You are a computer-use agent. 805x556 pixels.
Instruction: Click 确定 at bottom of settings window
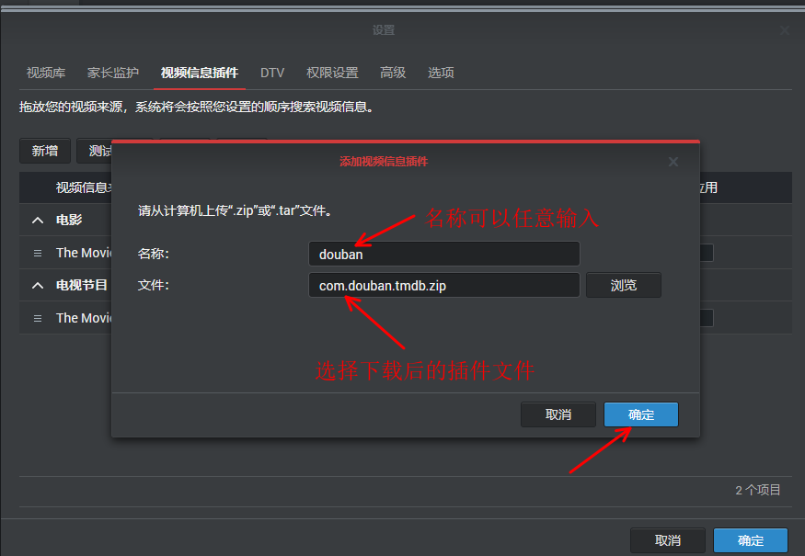751,540
